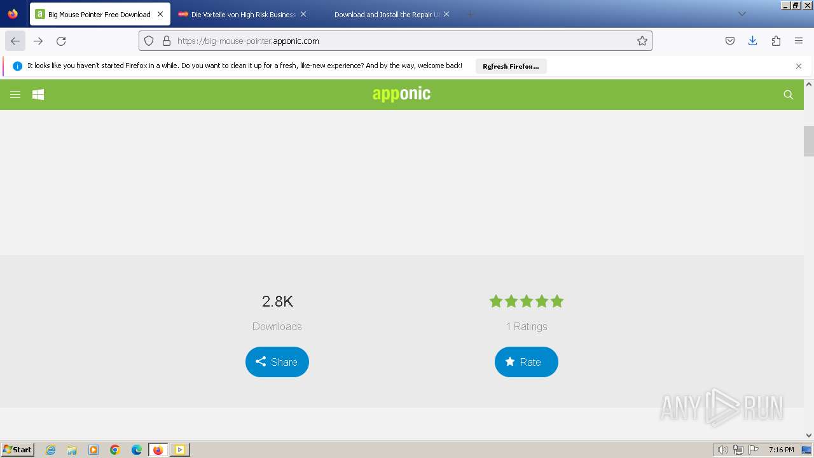Viewport: 814px width, 458px height.
Task: Launch Internet Explorer from the taskbar
Action: click(51, 450)
